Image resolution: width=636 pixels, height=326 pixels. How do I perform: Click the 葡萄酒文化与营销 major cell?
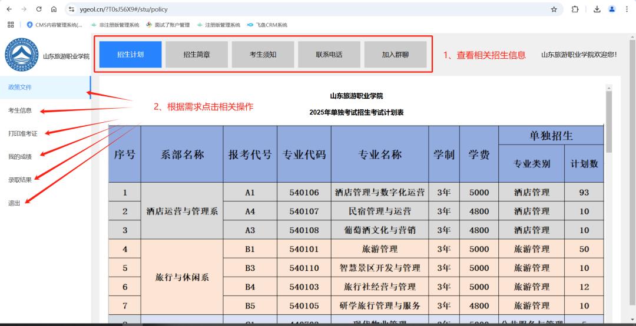pyautogui.click(x=380, y=230)
